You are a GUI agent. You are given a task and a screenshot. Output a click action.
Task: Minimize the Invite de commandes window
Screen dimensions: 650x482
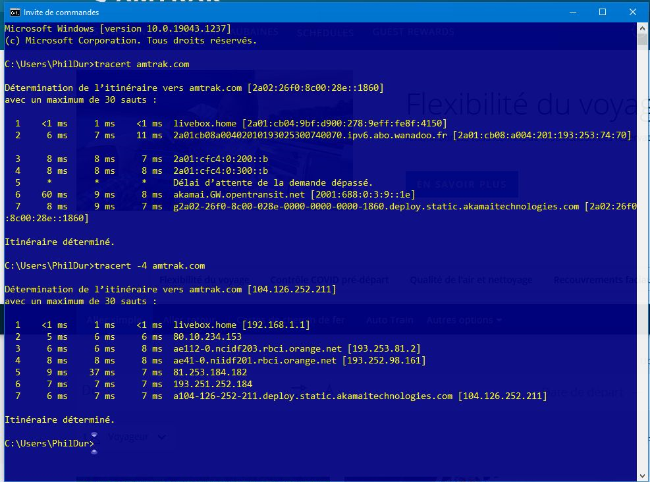tap(573, 12)
